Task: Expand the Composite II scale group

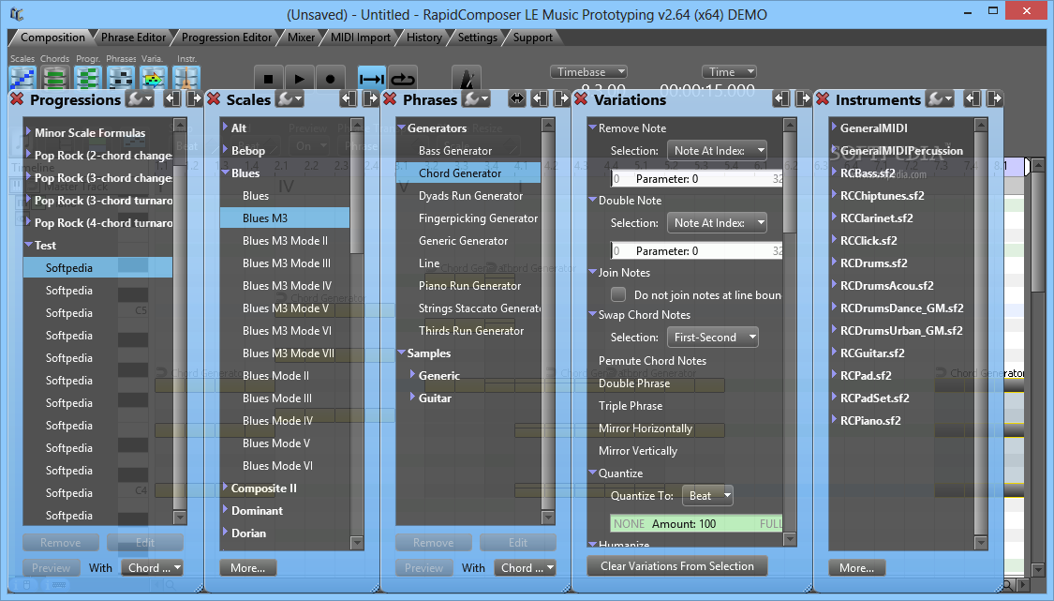Action: [226, 488]
